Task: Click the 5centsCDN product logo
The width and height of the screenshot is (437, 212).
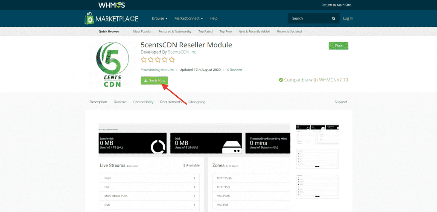Action: coord(112,65)
